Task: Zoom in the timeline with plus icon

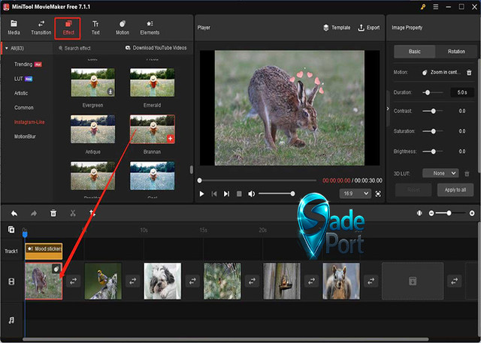Action: (x=472, y=213)
